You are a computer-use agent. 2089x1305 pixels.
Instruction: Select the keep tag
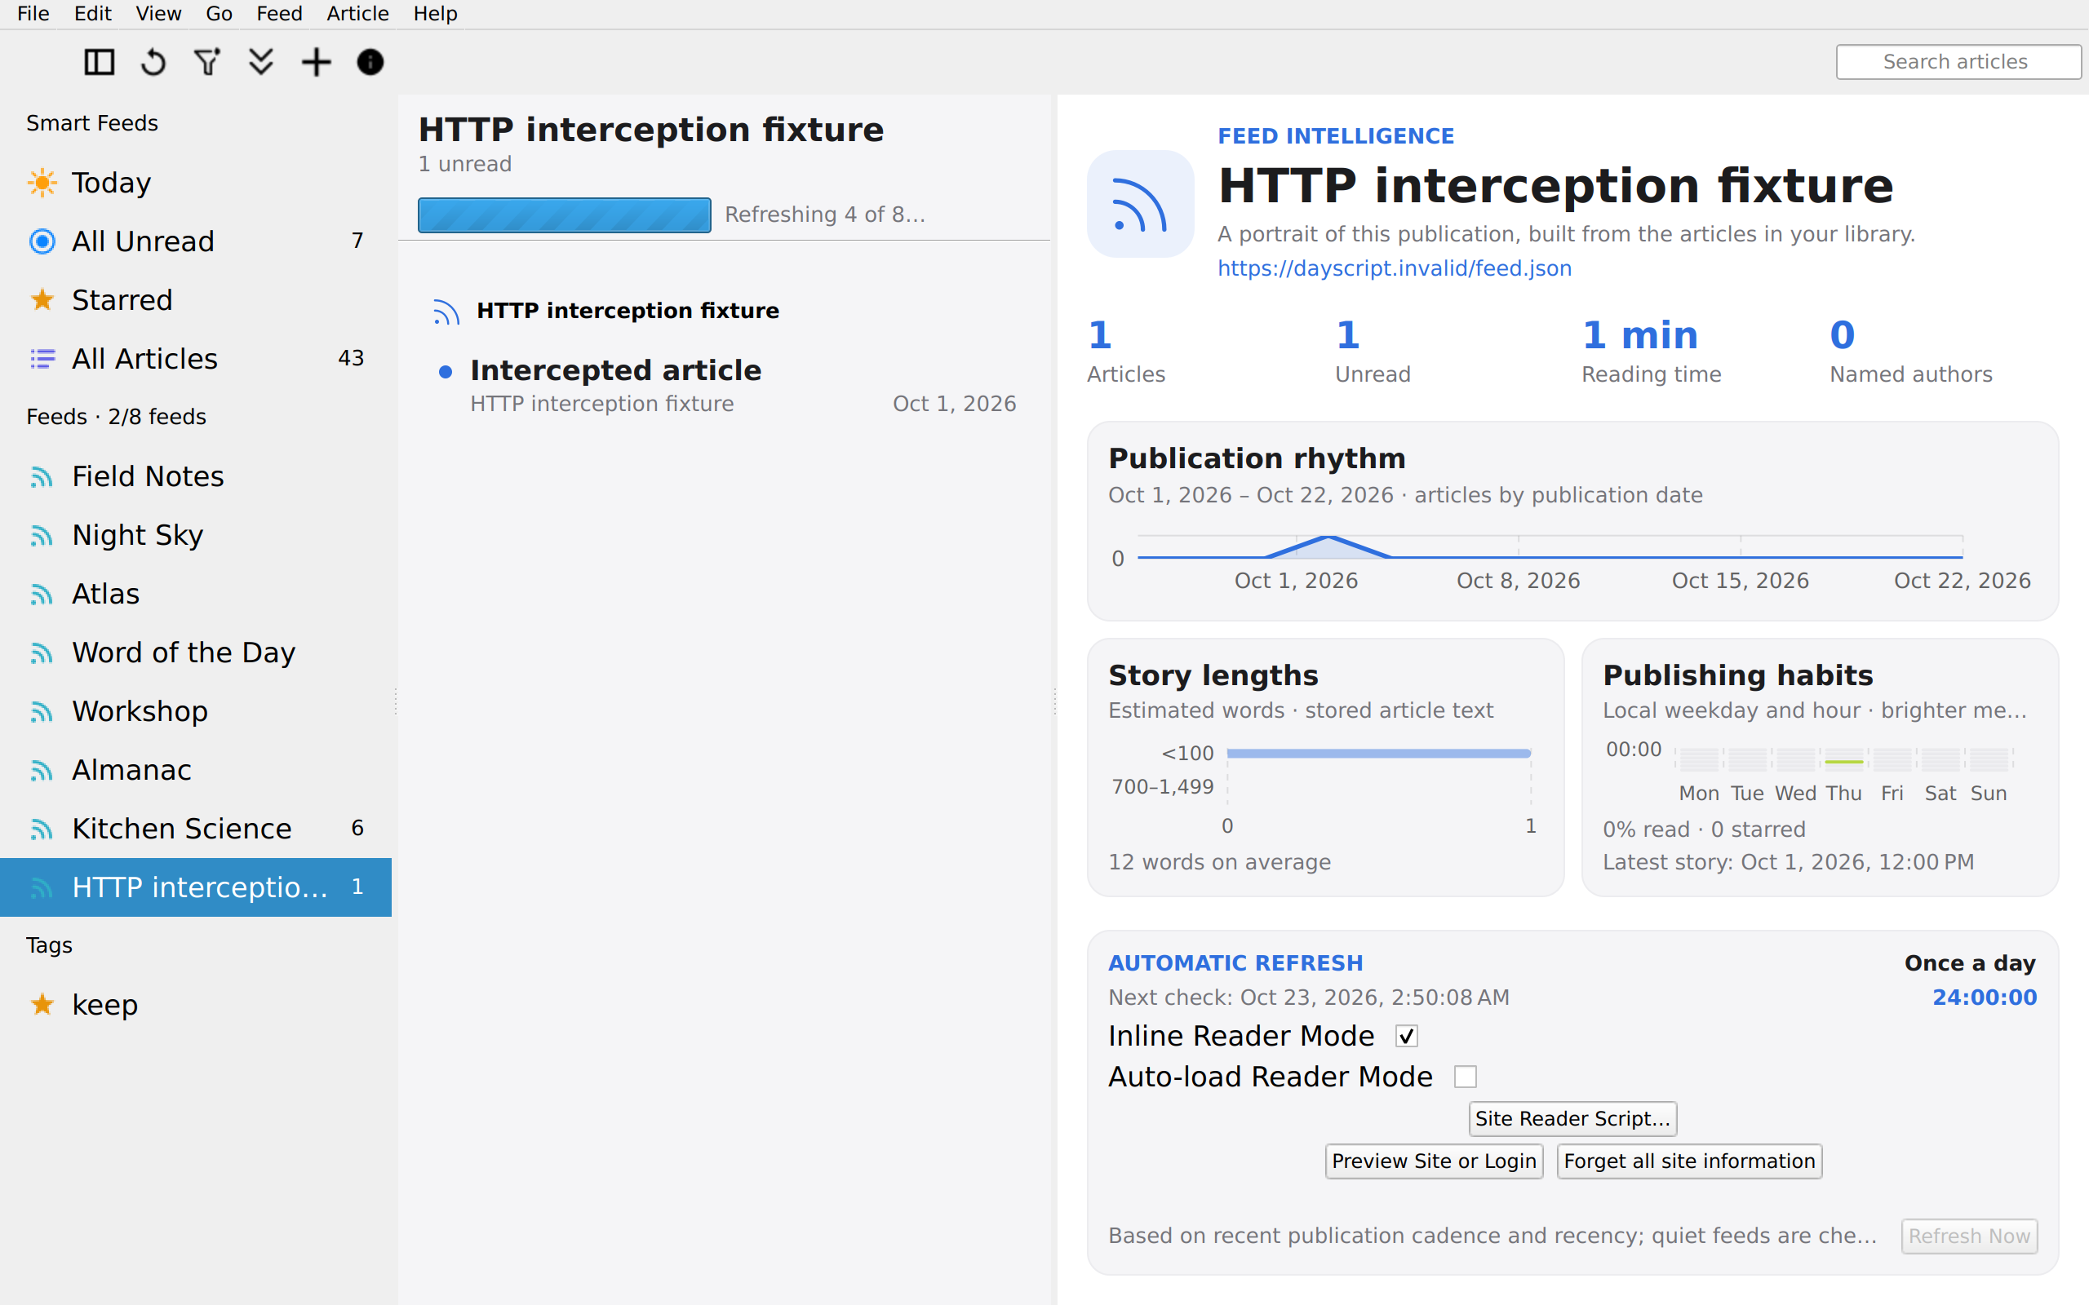196,1005
